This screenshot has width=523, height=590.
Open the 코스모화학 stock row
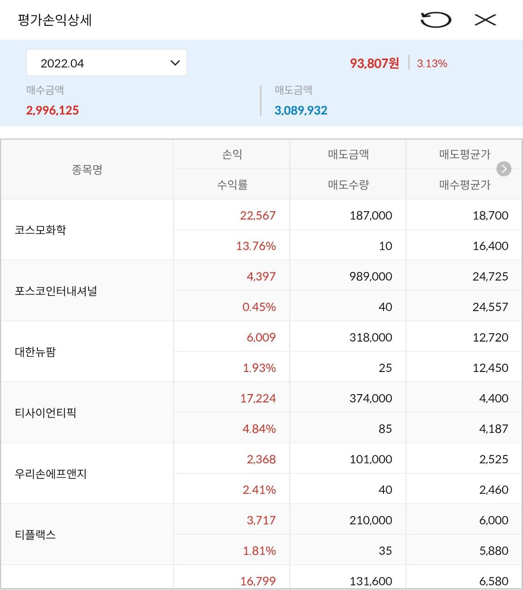point(41,230)
